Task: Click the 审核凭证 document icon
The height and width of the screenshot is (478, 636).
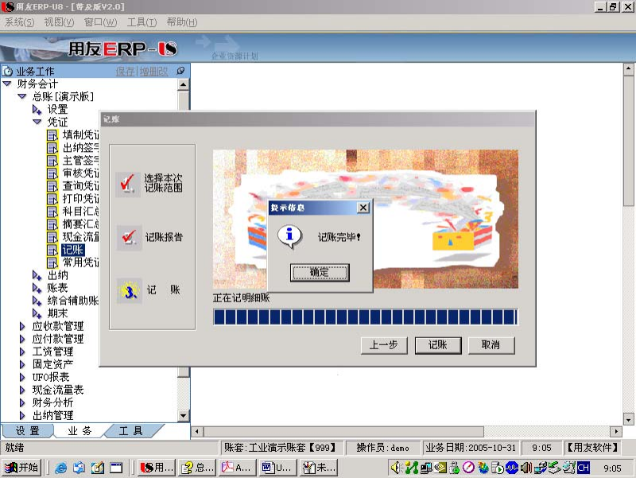Action: (52, 173)
